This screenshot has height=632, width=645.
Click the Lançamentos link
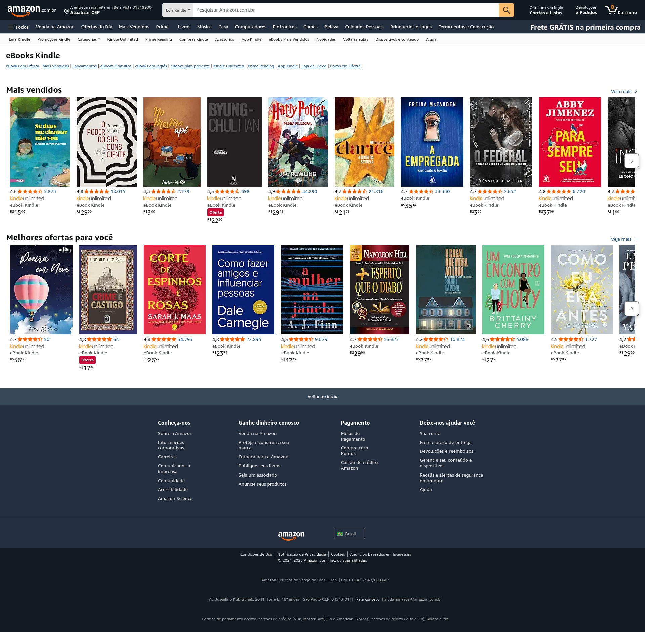pos(84,66)
